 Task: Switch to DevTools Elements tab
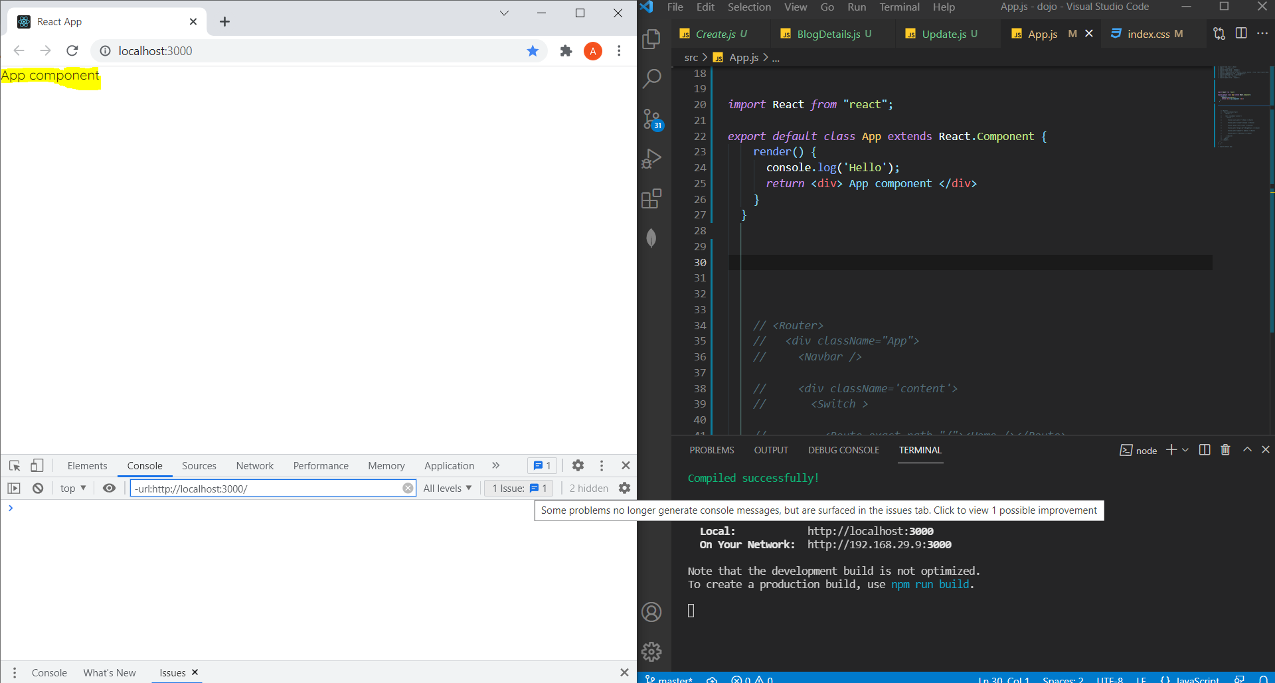[x=87, y=466]
